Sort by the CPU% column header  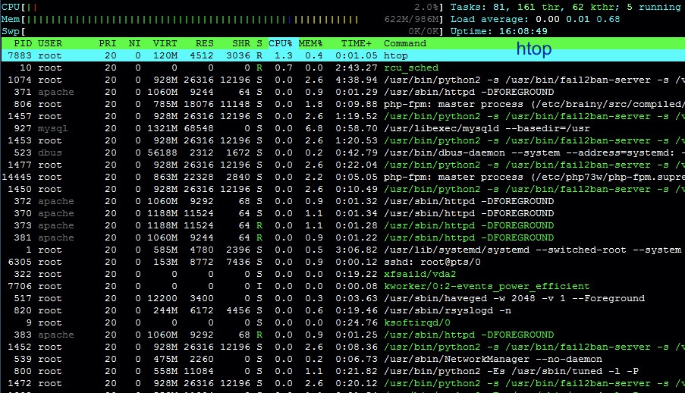point(281,43)
